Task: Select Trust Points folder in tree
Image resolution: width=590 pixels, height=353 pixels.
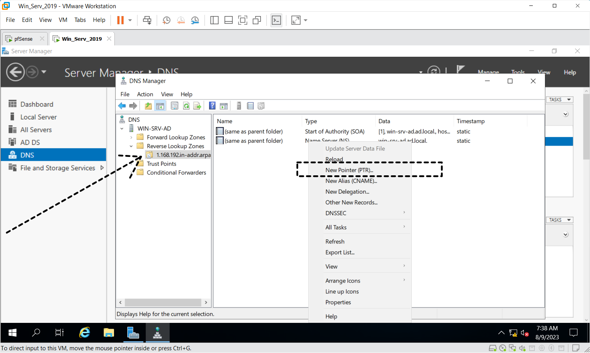Action: click(161, 164)
